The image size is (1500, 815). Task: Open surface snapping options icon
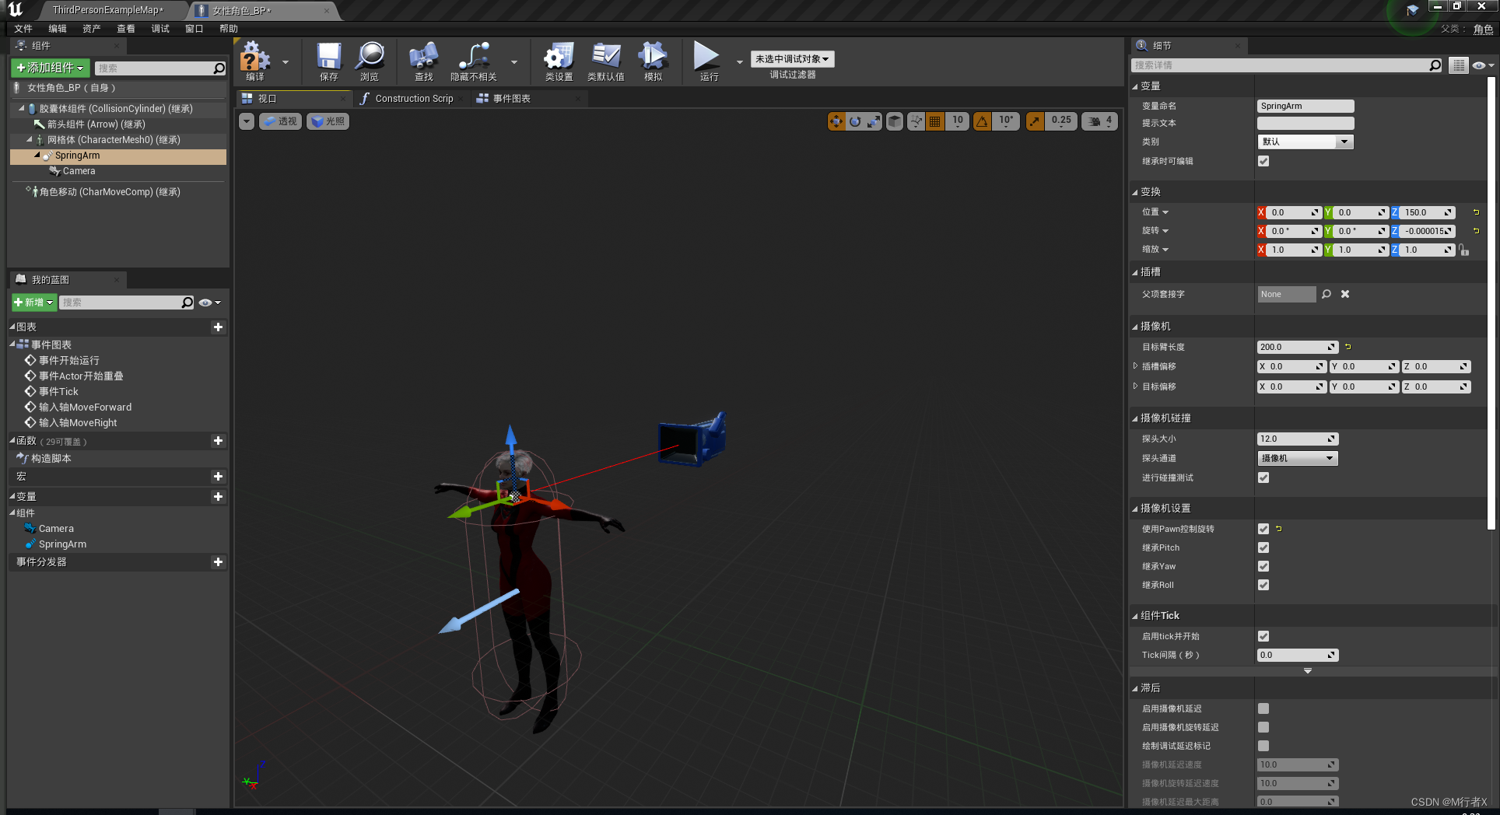916,121
